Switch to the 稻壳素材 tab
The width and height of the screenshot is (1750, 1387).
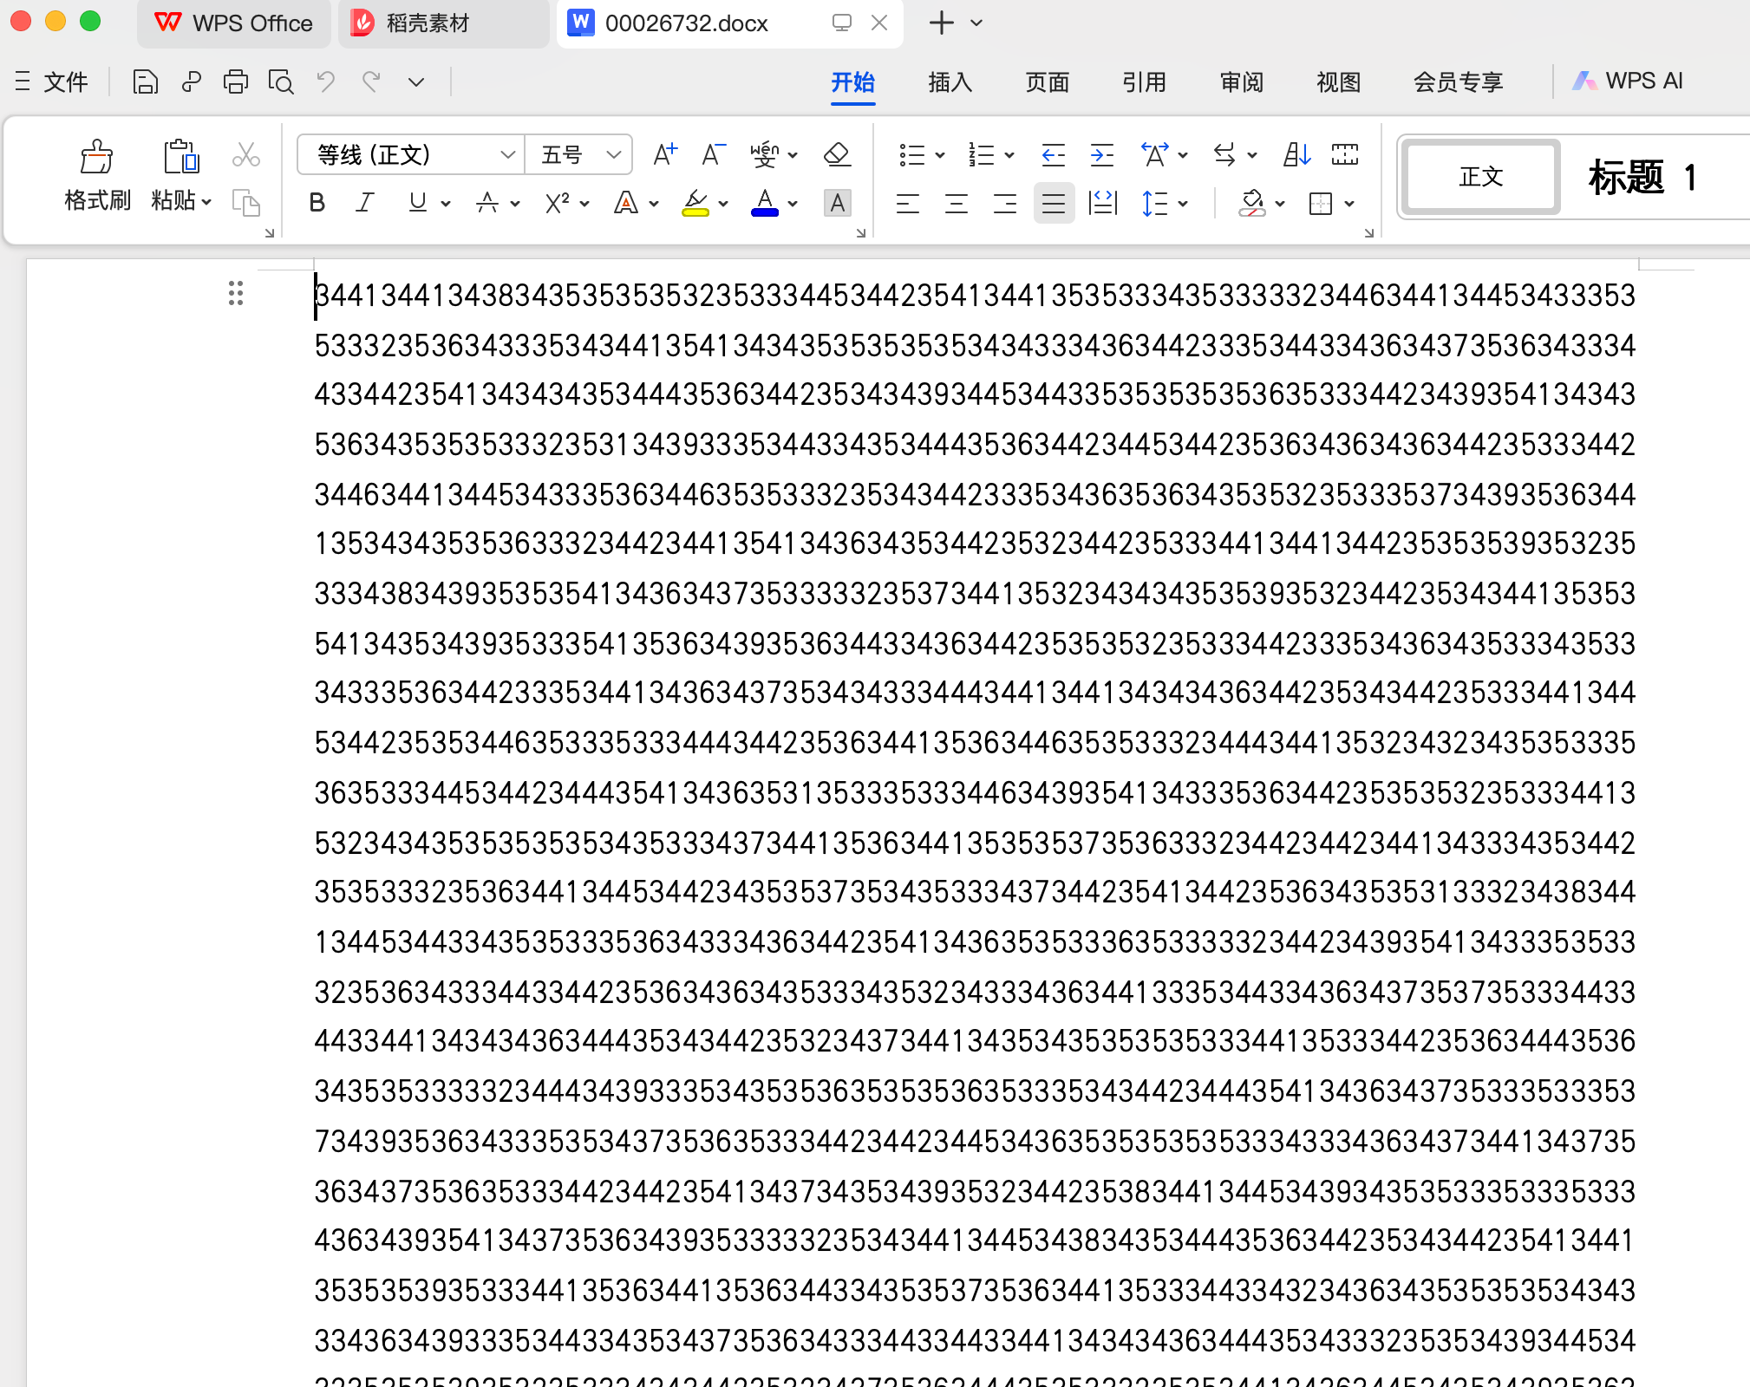(x=443, y=23)
